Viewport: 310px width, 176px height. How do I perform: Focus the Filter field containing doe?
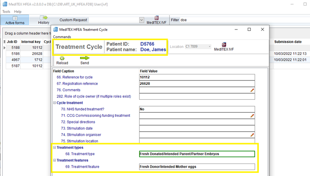point(244,20)
